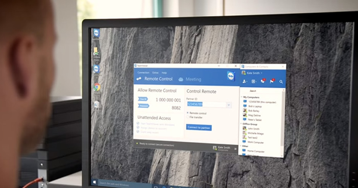This screenshot has width=358, height=188.
Task: Select the password value 8082
Action: click(176, 108)
